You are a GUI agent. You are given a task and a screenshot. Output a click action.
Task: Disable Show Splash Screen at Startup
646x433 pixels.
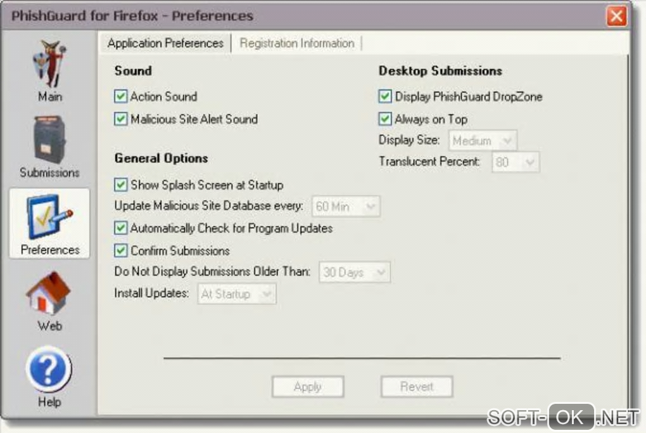click(121, 184)
